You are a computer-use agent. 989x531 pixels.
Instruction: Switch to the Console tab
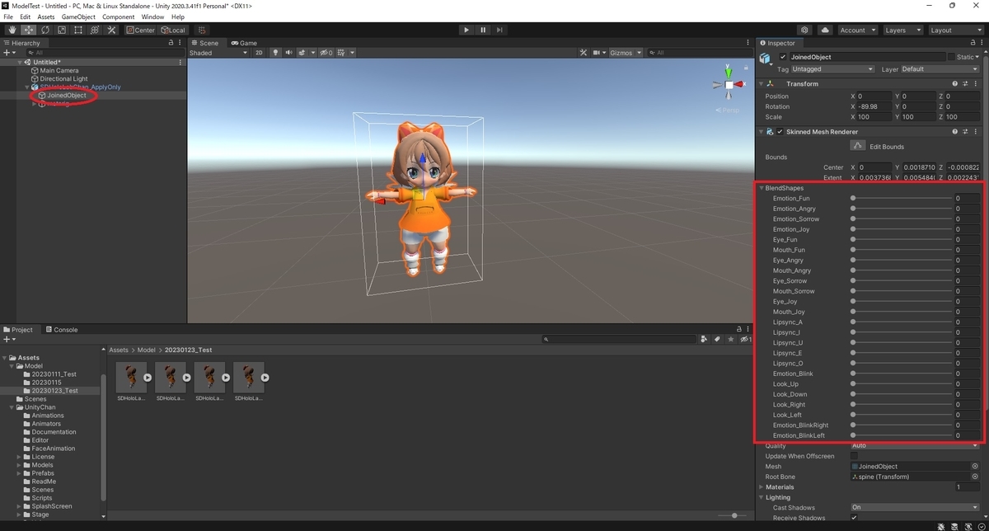60,330
